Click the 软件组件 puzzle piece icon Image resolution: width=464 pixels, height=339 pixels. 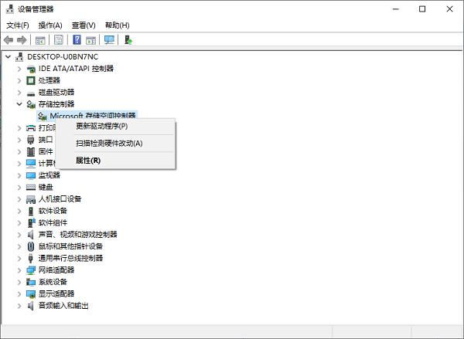pyautogui.click(x=31, y=222)
